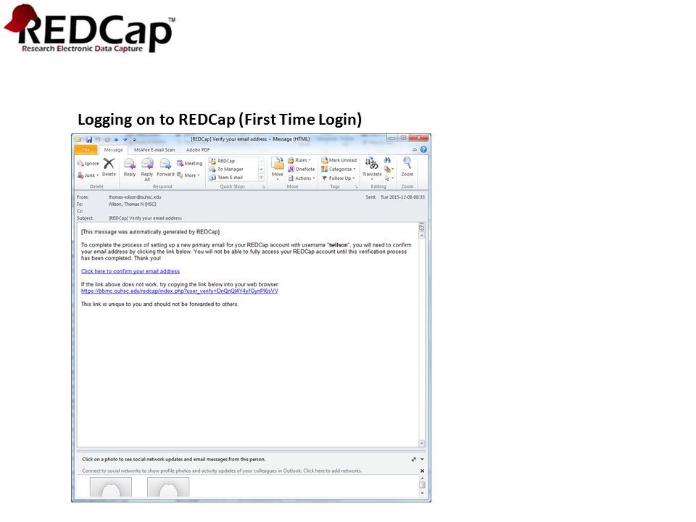Forward the message using the Forward icon

click(x=165, y=167)
